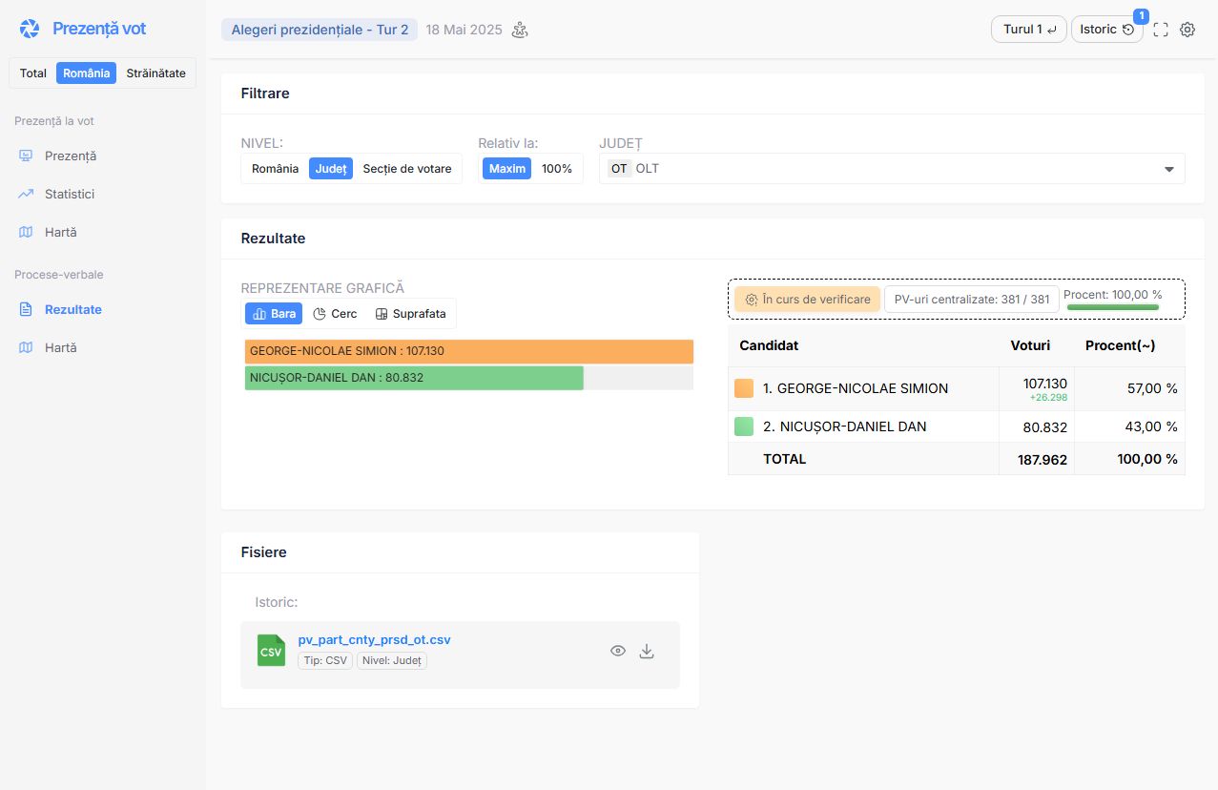Image resolution: width=1218 pixels, height=790 pixels.
Task: Set level to România
Action: point(276,169)
